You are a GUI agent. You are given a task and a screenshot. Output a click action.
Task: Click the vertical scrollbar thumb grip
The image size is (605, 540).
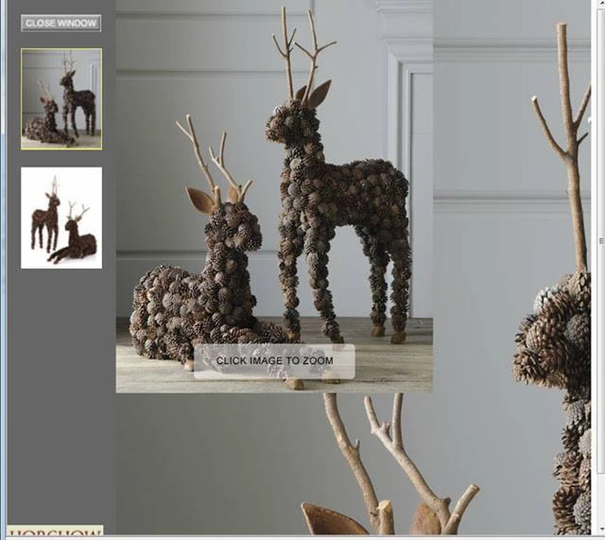[x=601, y=241]
